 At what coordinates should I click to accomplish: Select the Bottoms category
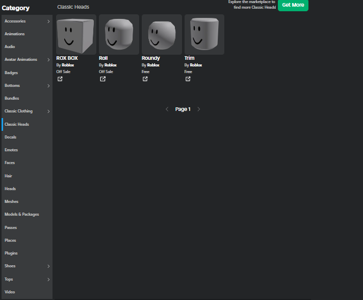coord(27,85)
